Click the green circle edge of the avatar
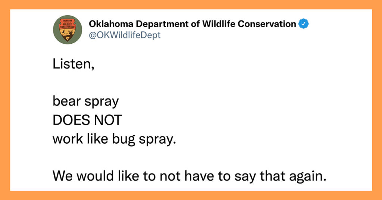The height and width of the screenshot is (200, 382). [x=56, y=29]
